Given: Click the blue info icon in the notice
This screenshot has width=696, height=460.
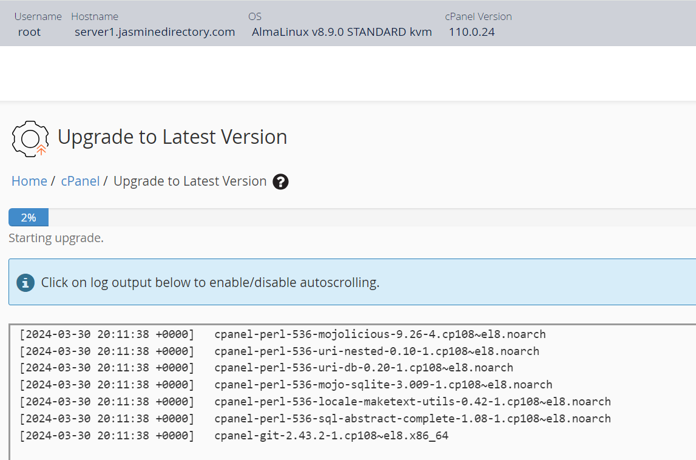Looking at the screenshot, I should [x=25, y=282].
